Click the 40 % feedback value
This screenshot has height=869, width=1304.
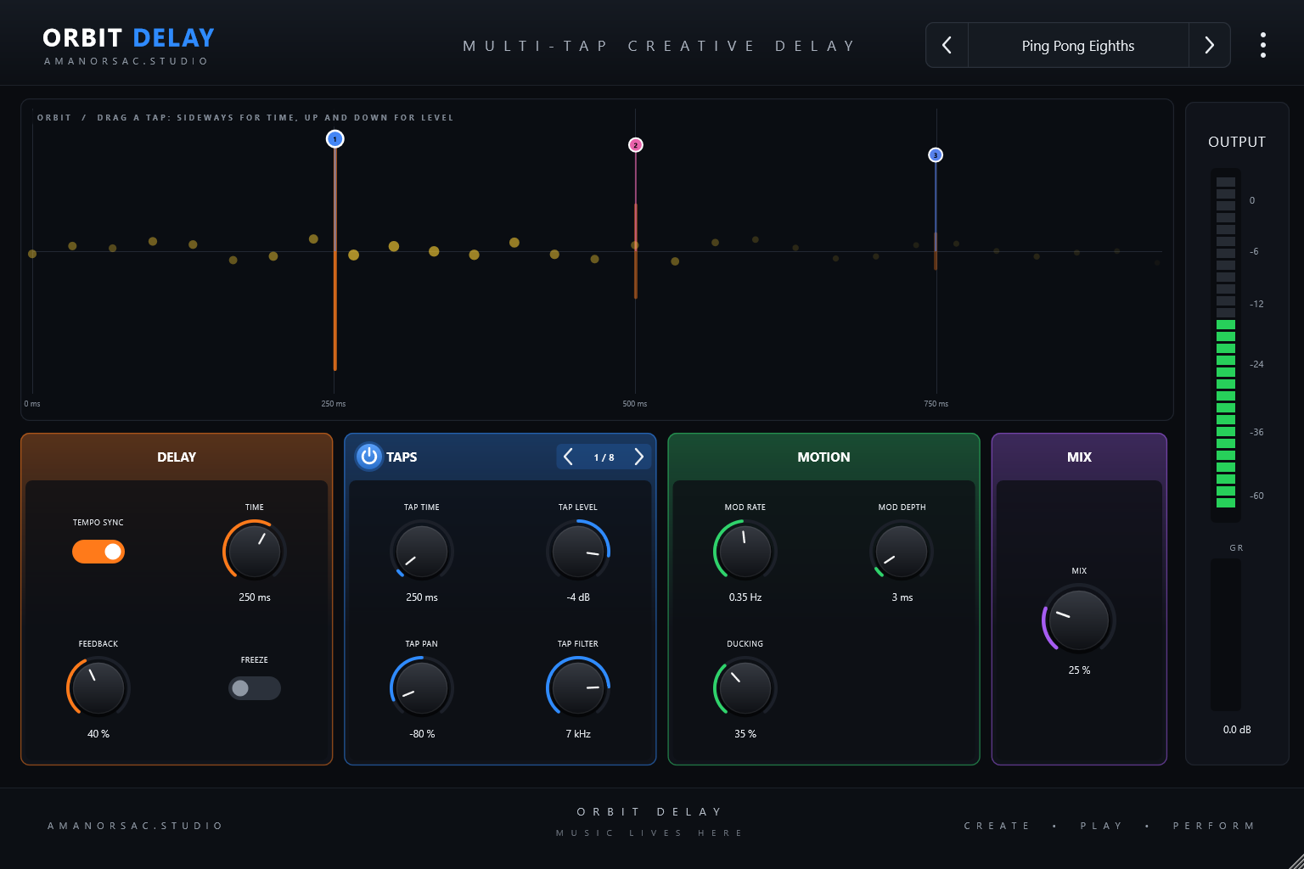click(x=98, y=734)
